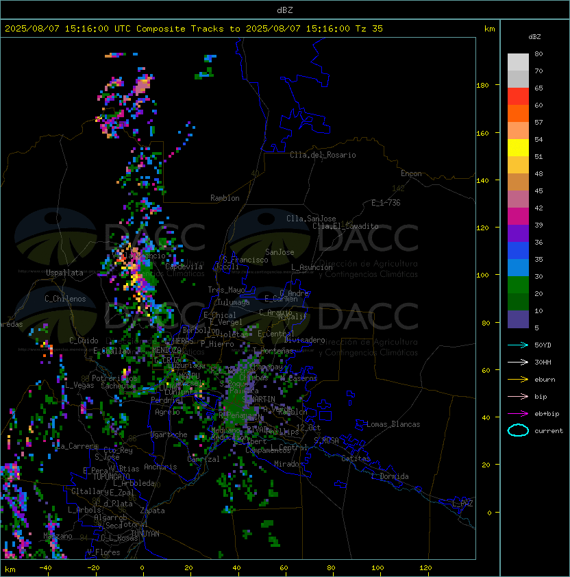Click the magenta eb+bip arrow in legend
Viewport: 570px width, 577px height.
tap(518, 414)
